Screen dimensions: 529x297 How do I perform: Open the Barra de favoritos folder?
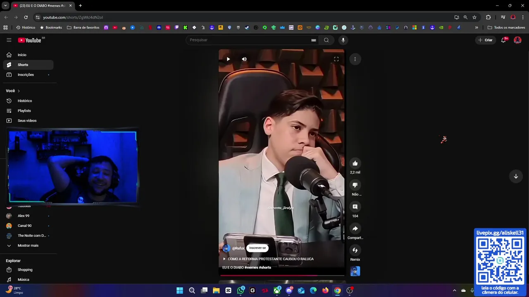tap(83, 28)
